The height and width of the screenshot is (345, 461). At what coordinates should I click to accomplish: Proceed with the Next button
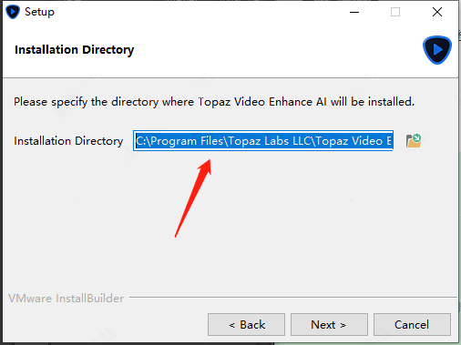click(x=329, y=325)
